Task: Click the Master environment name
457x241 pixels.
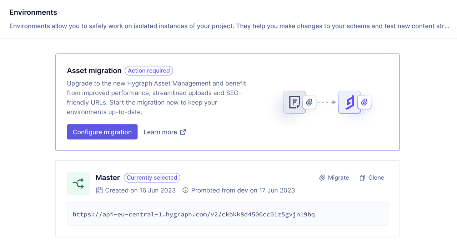Action: pyautogui.click(x=107, y=178)
